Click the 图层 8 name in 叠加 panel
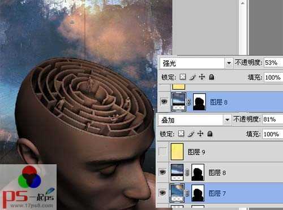283x210 pixels. (x=217, y=172)
